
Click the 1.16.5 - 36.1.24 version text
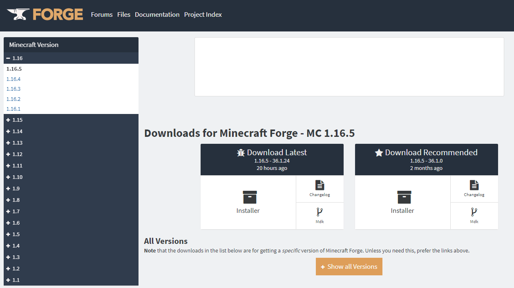[272, 161]
